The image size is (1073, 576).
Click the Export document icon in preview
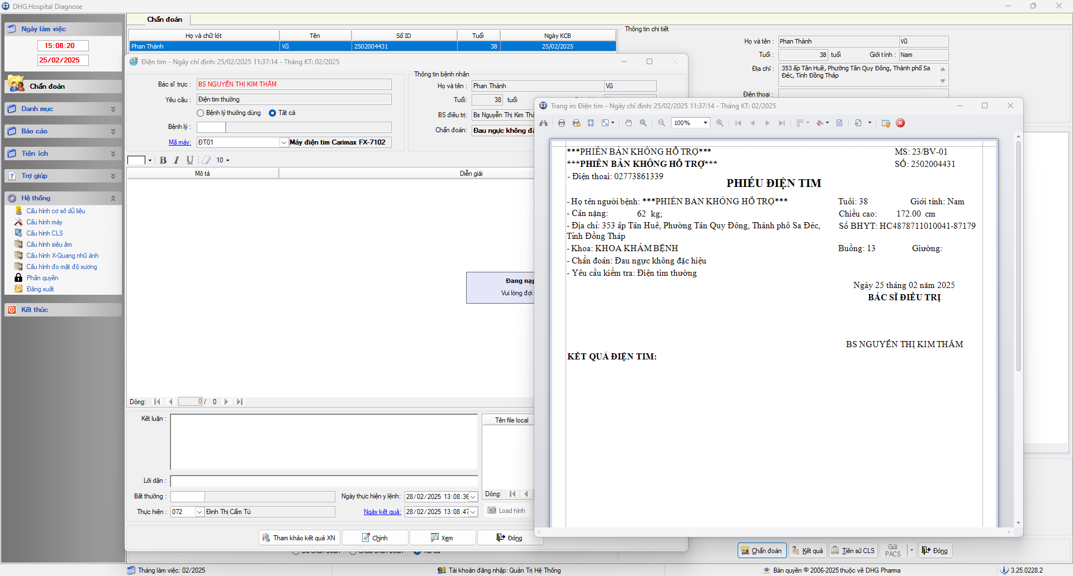coord(858,123)
